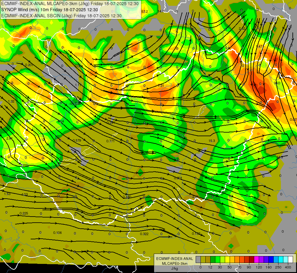Click the map value 1.53
Screen dimensions: 297x273
7,194
